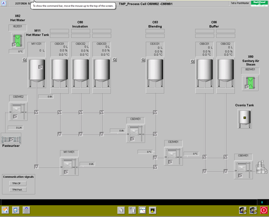This screenshot has height=217, width=269.
Task: Click the C60W02 valve cluster unit
Action: pyautogui.click(x=18, y=111)
